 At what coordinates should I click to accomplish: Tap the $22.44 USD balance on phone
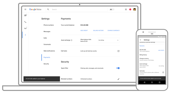(143, 50)
